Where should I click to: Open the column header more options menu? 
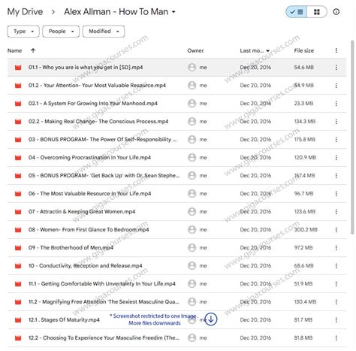(x=336, y=50)
